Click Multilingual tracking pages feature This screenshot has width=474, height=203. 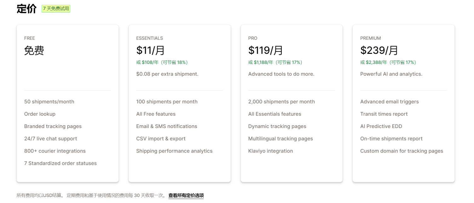tap(280, 139)
